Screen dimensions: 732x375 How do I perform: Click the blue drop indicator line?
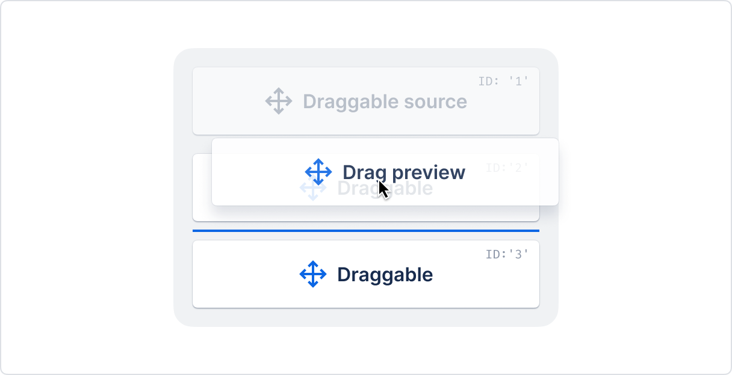click(x=366, y=230)
